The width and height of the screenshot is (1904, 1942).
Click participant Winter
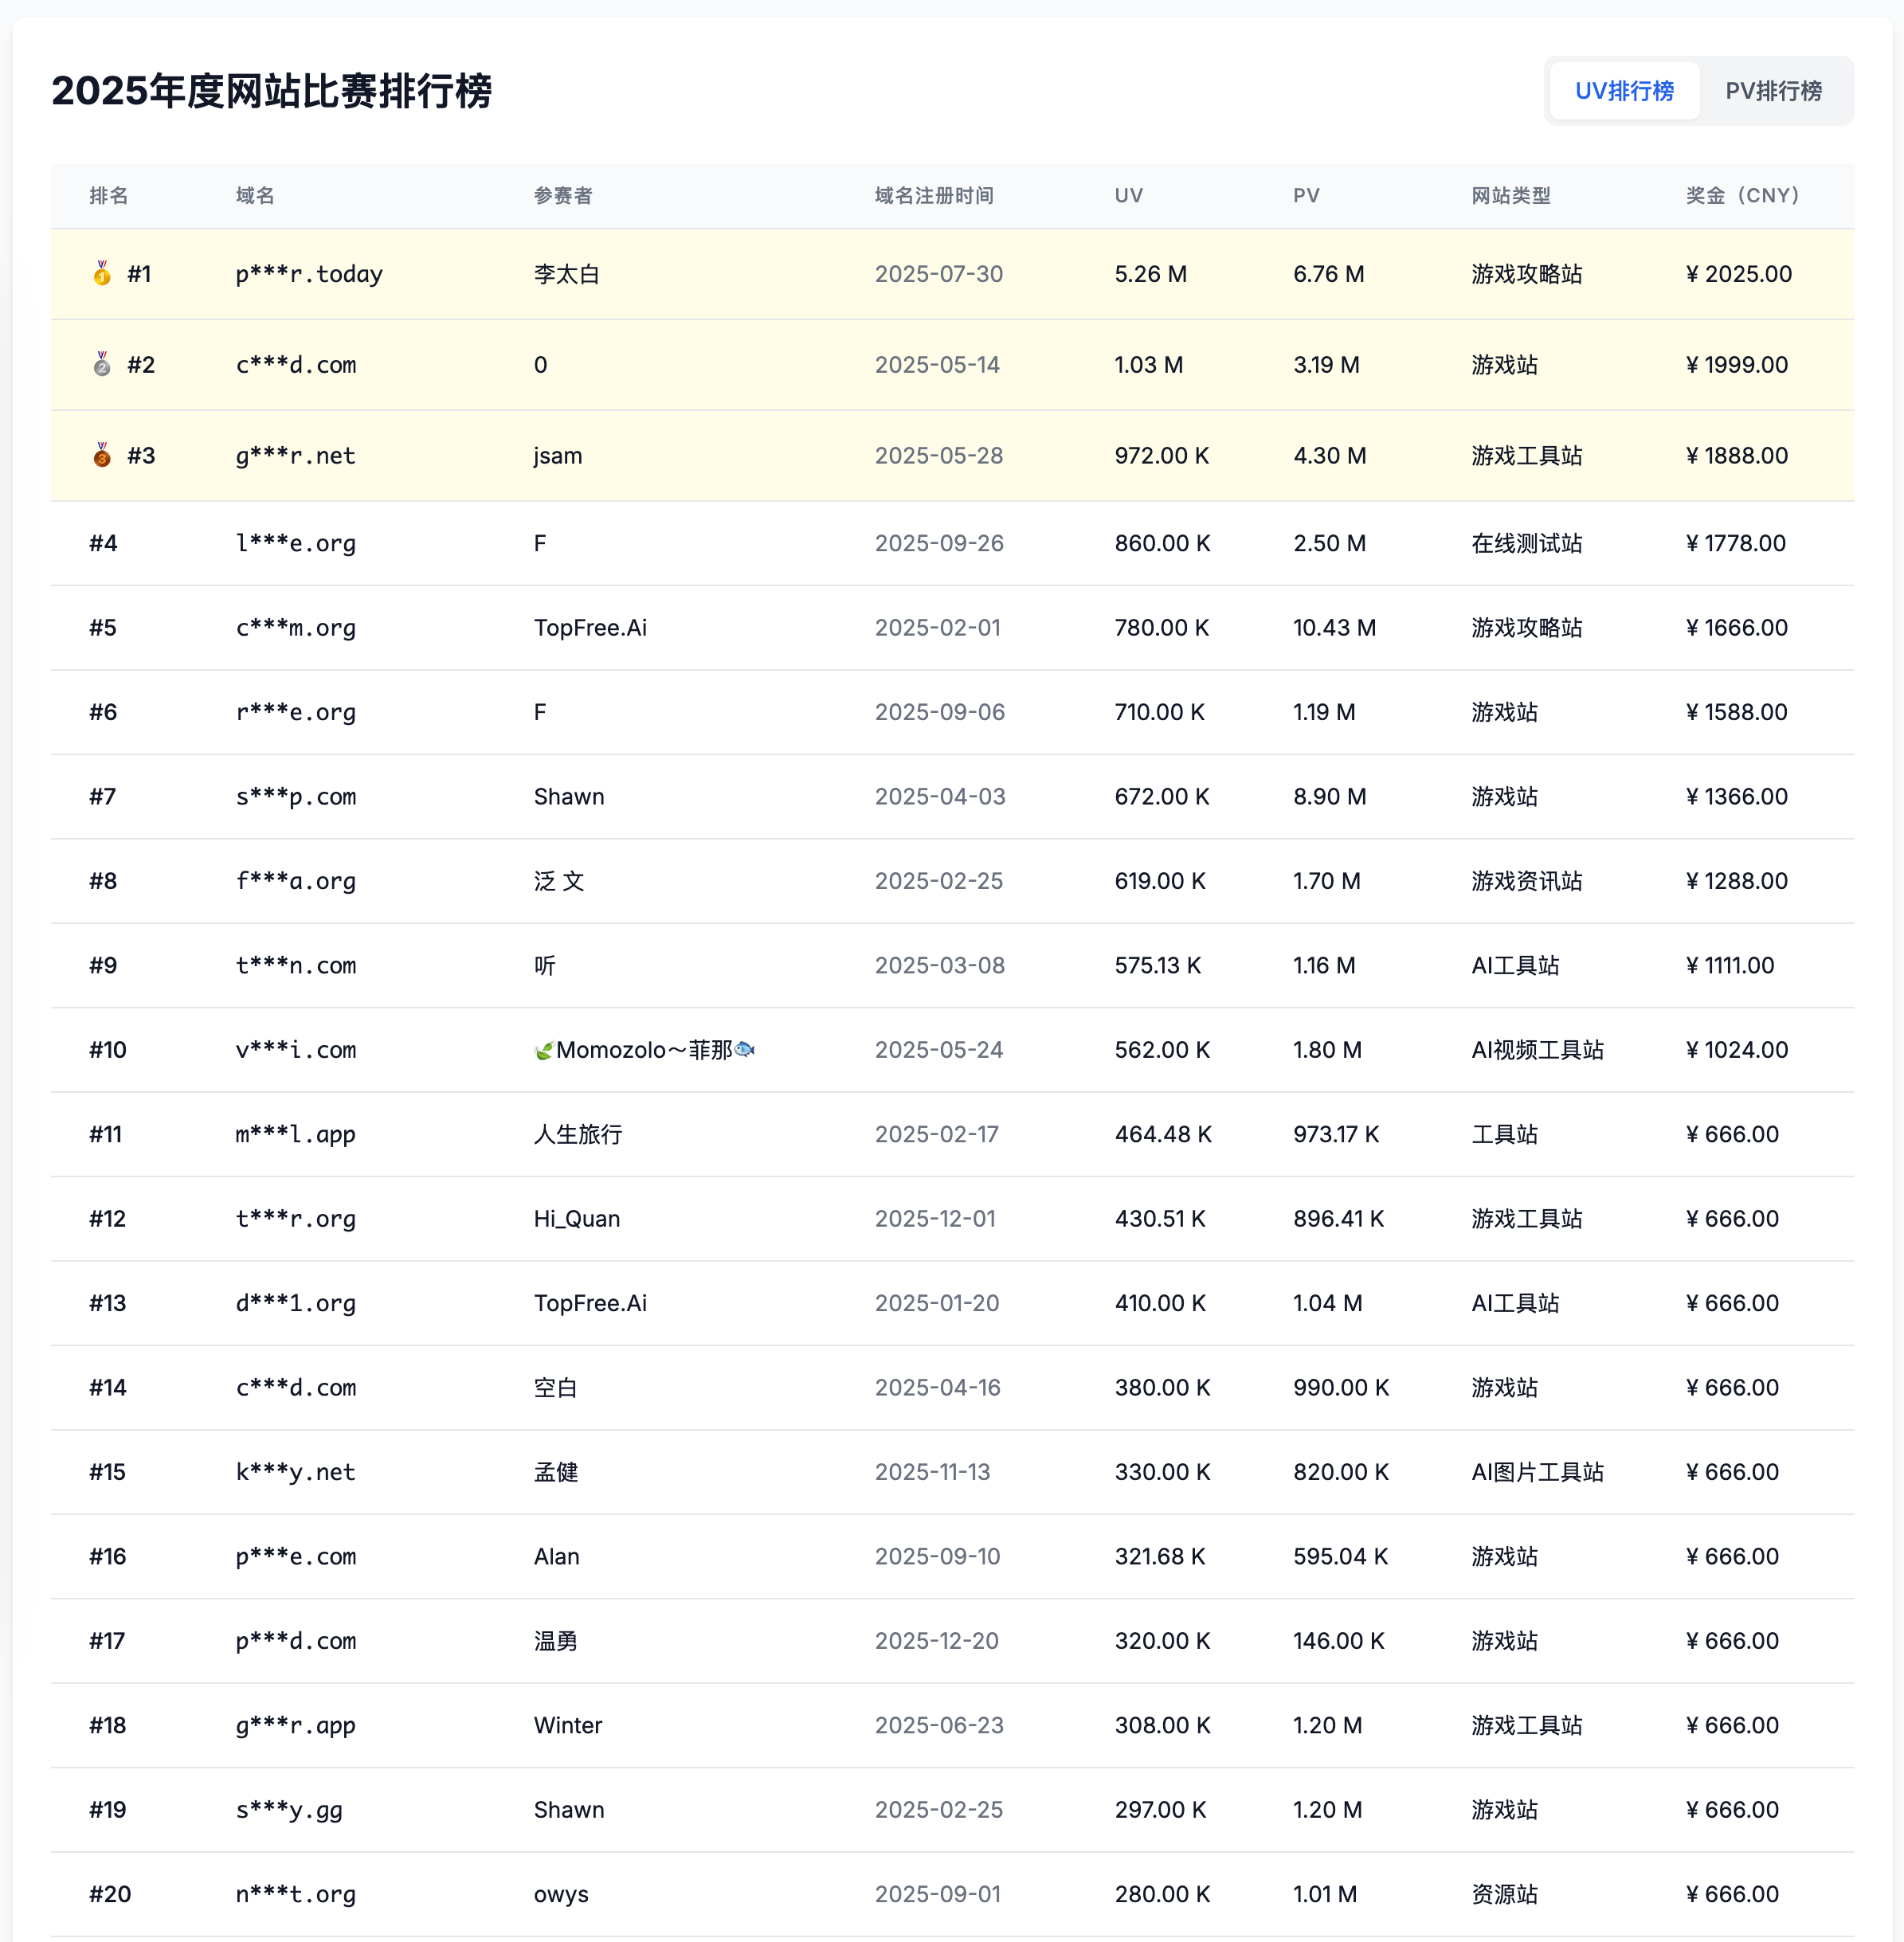(x=568, y=1725)
